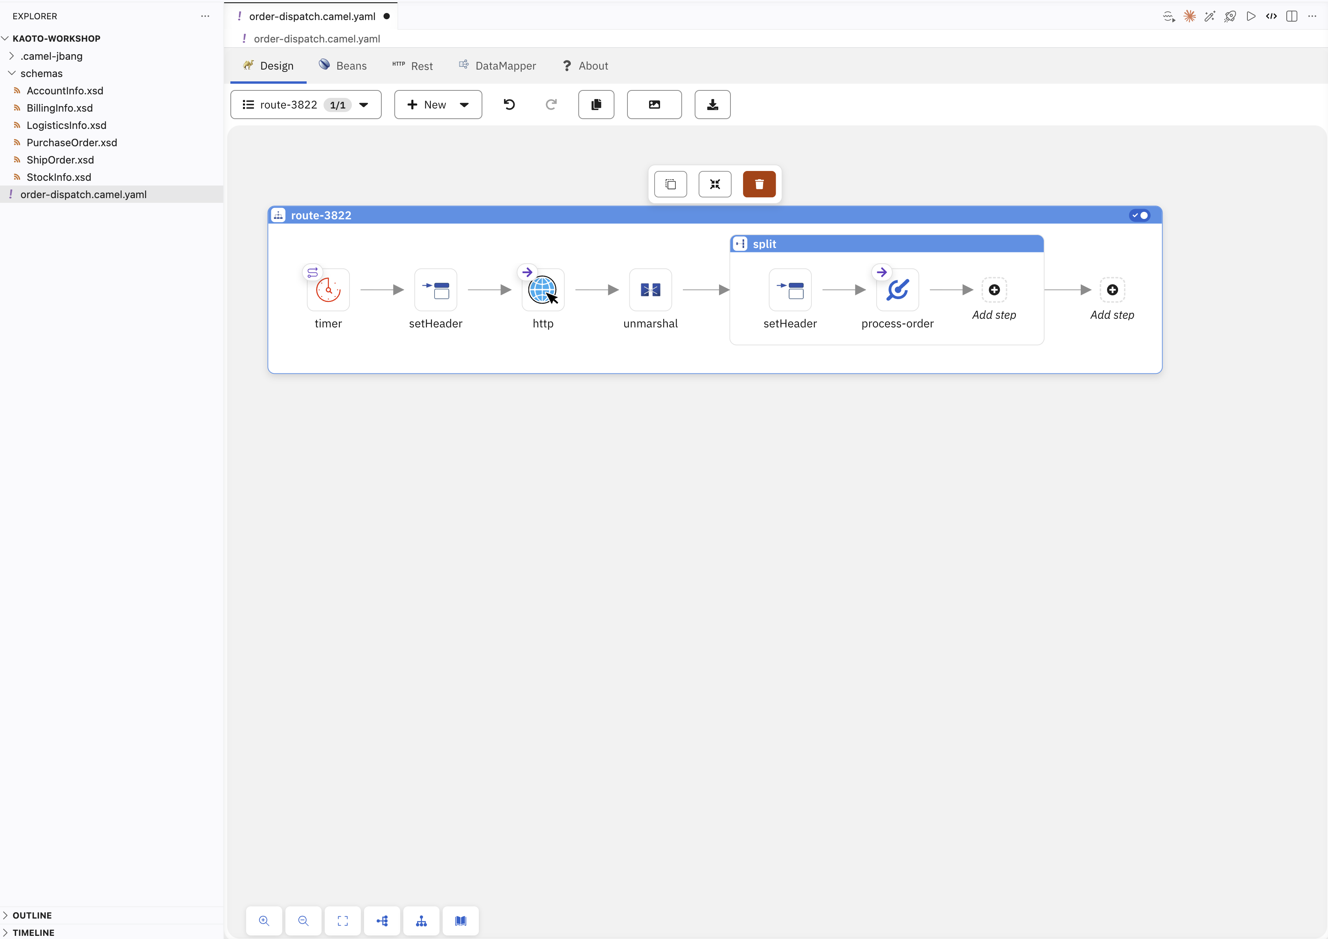Viewport: 1328px width, 939px height.
Task: Switch to the vertical layout
Action: (421, 921)
